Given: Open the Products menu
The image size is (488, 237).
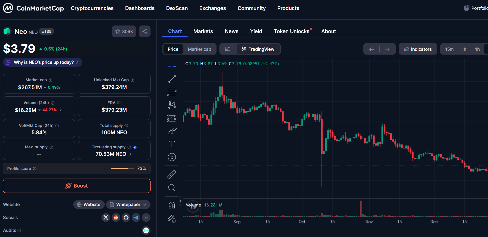Looking at the screenshot, I should (288, 8).
